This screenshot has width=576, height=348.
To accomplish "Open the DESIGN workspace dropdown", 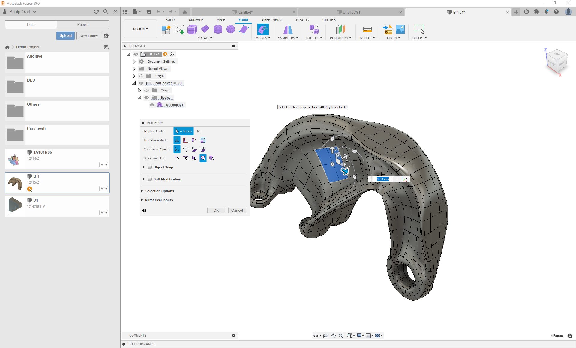I will [140, 29].
